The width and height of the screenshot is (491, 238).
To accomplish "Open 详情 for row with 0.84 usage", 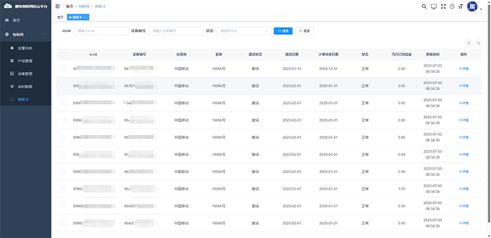I will (x=464, y=155).
